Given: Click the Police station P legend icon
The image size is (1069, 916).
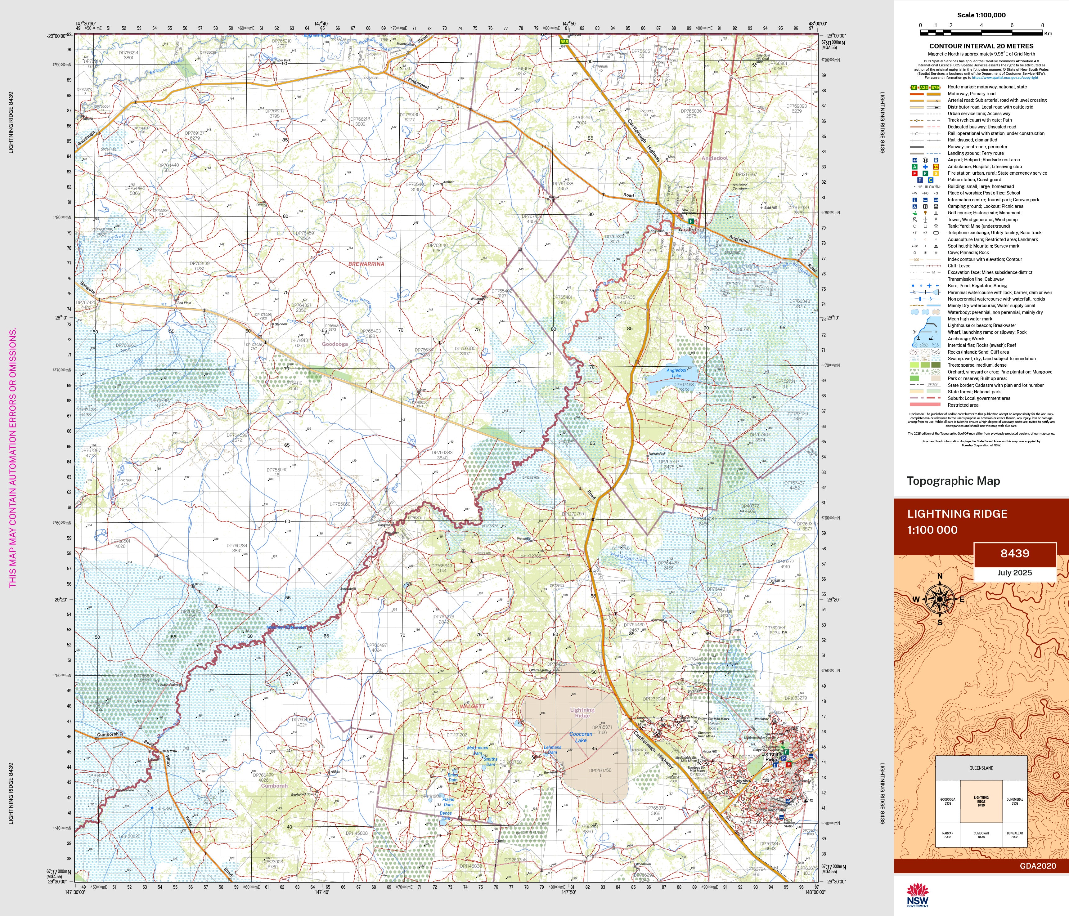Looking at the screenshot, I should [920, 180].
